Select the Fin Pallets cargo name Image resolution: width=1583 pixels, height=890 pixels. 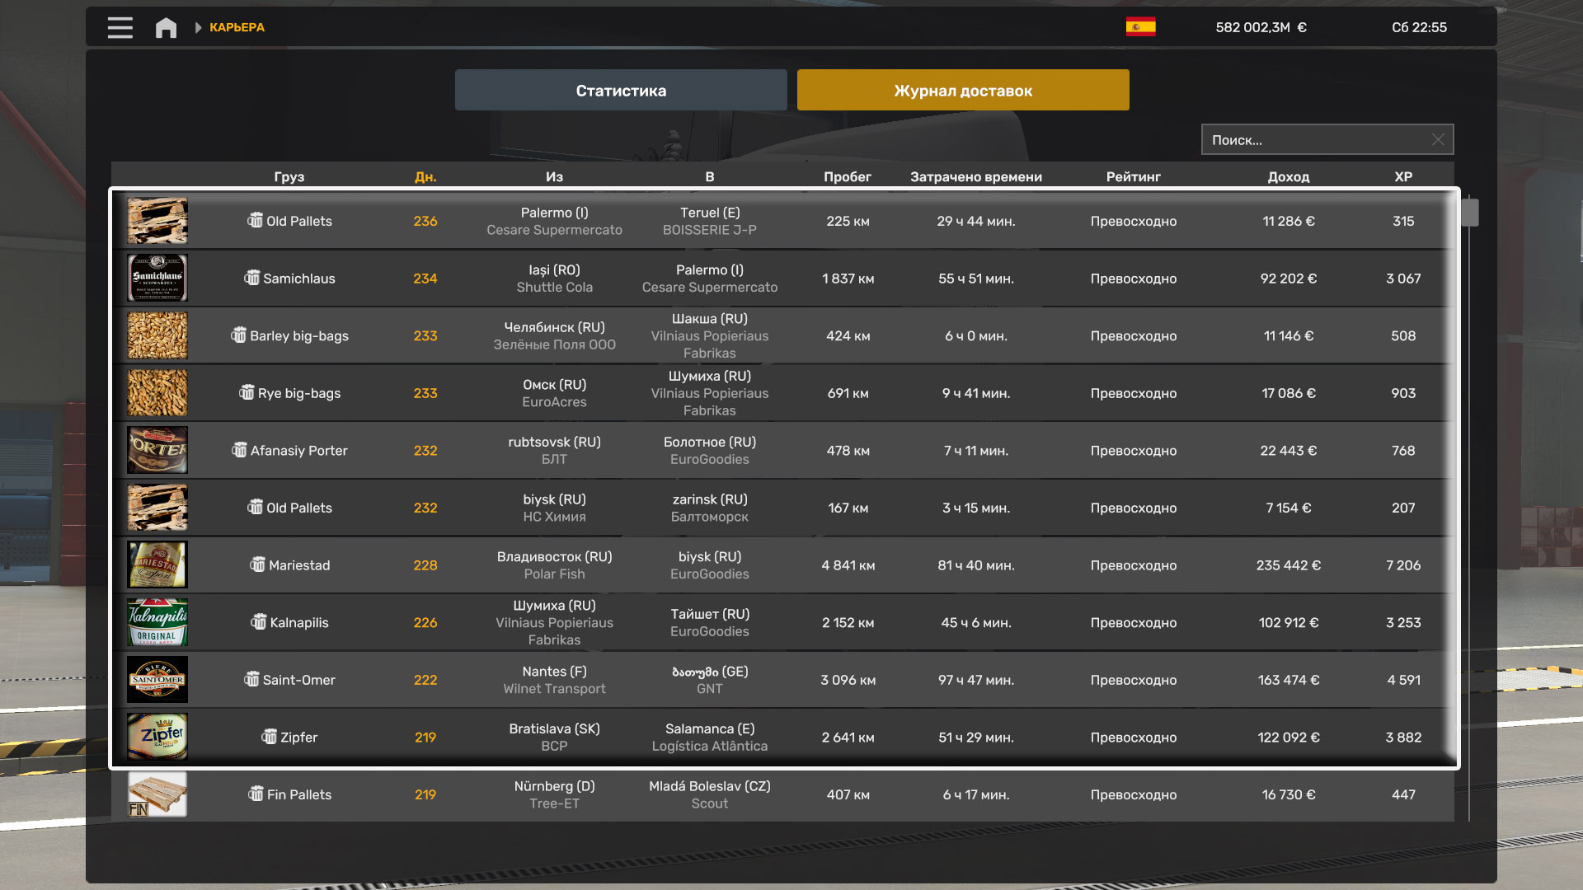tap(299, 794)
